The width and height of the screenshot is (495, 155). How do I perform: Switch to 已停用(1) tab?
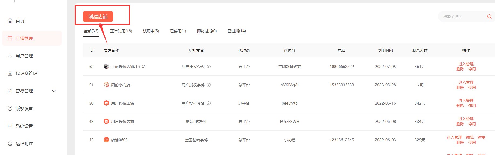click(178, 31)
